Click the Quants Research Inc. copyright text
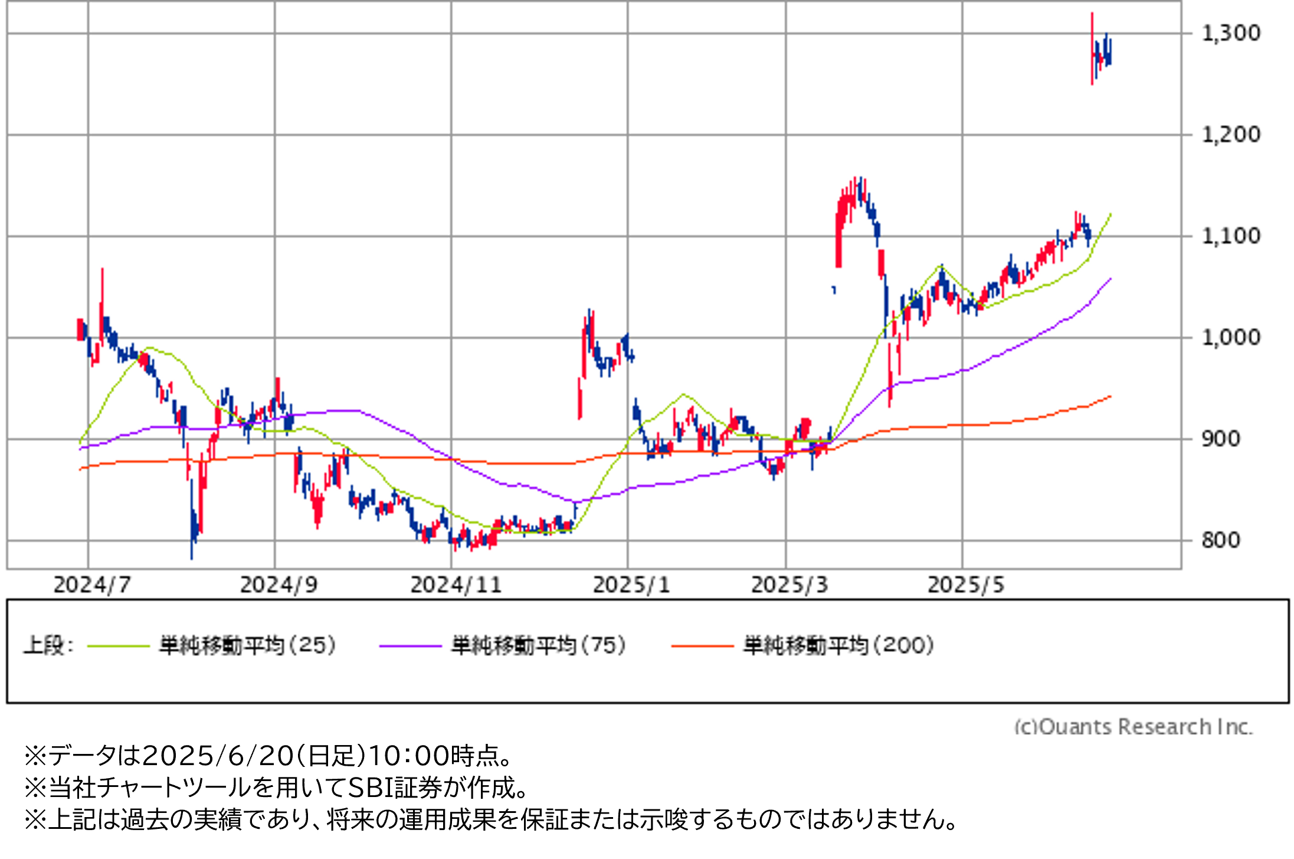This screenshot has width=1294, height=859. 1133,726
